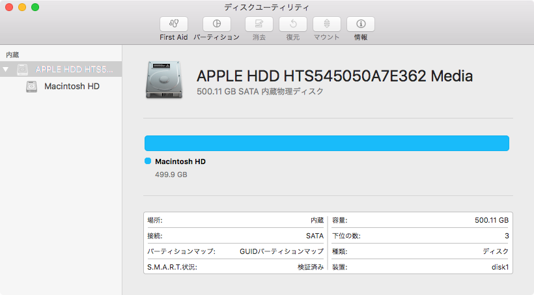Click the 場所 row value 内蔵
The height and width of the screenshot is (295, 534).
click(316, 220)
